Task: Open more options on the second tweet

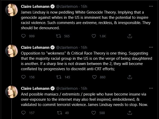Action: [x=151, y=47]
